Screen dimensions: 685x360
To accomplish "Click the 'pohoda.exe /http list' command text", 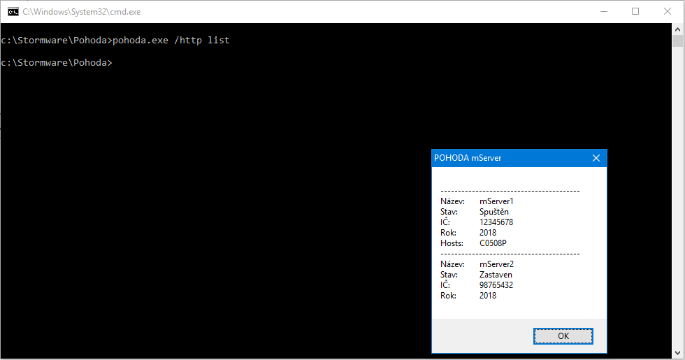I will [171, 41].
